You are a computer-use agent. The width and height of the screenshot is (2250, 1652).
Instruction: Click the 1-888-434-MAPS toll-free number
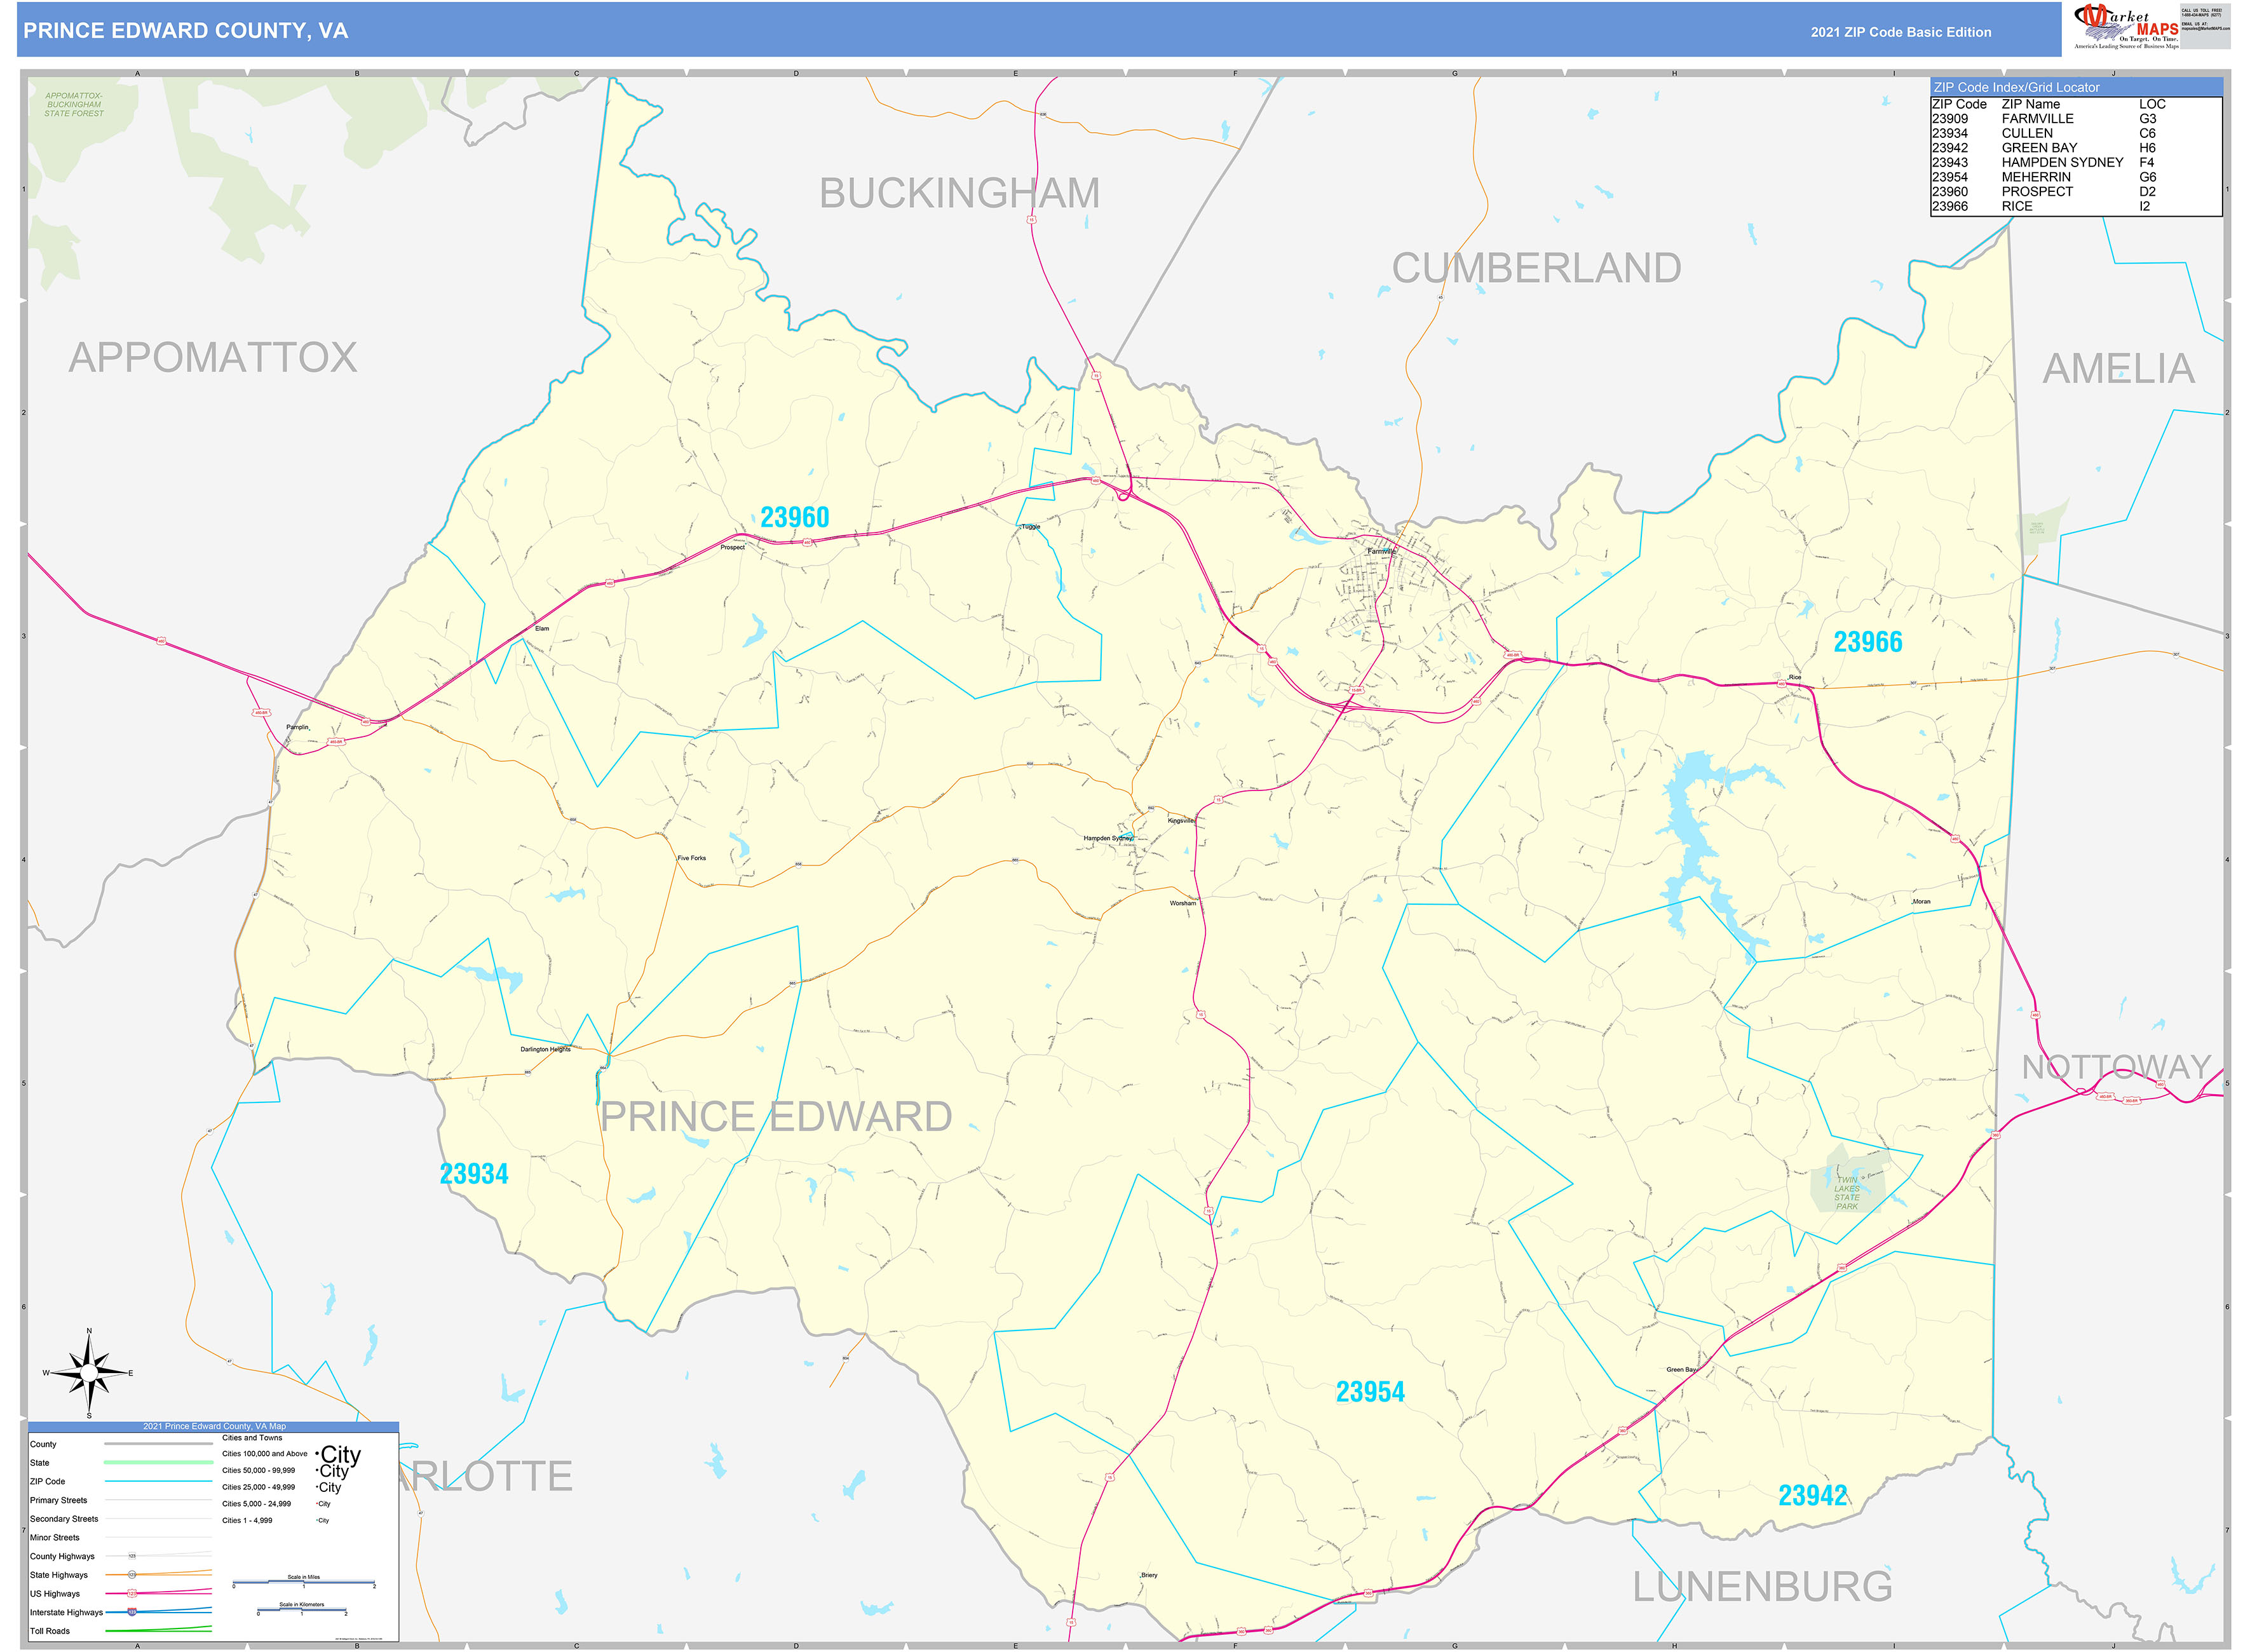[x=2201, y=15]
